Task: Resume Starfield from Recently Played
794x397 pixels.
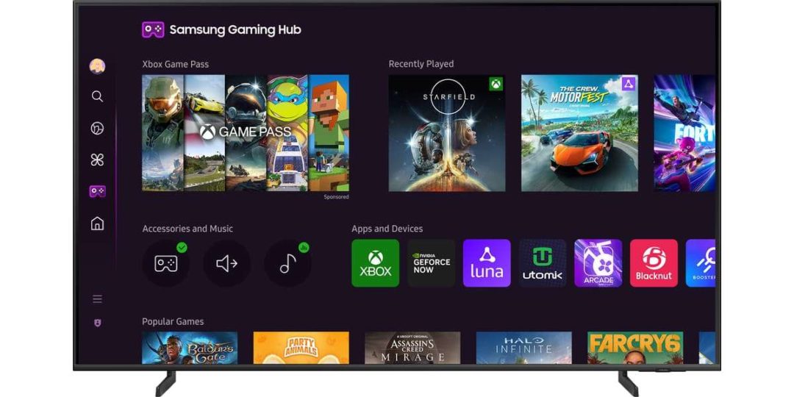Action: (447, 133)
